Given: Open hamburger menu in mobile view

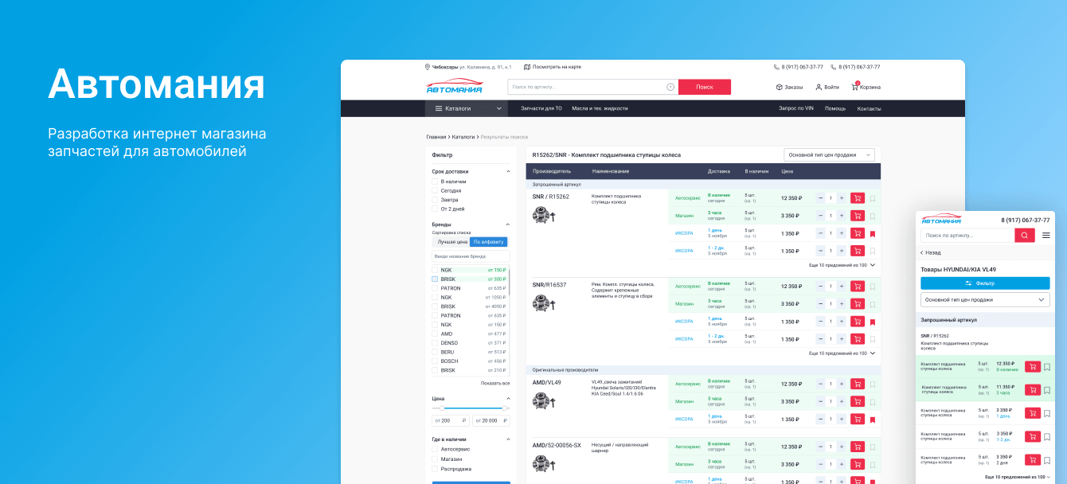Looking at the screenshot, I should [x=1046, y=236].
